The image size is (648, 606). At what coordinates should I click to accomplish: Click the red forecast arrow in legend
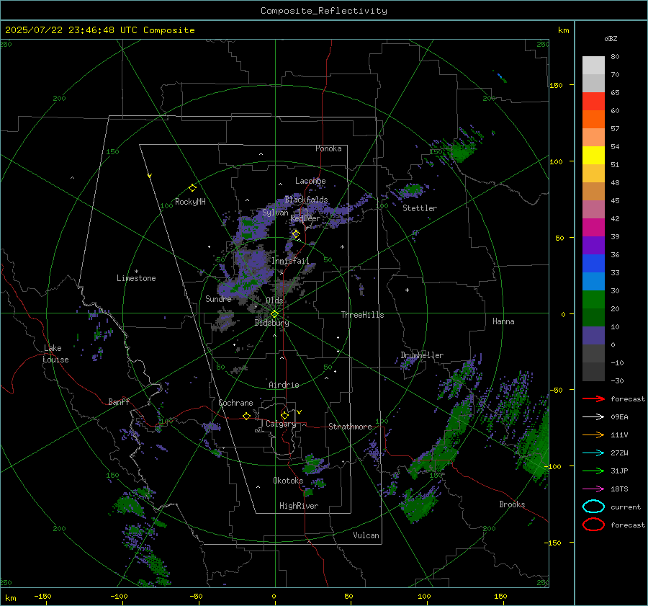pyautogui.click(x=593, y=398)
